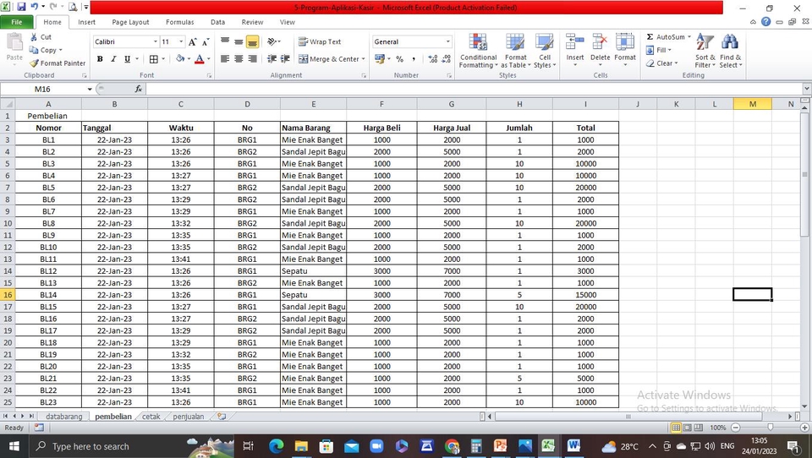Viewport: 812px width, 458px height.
Task: Click the Orientation icon
Action: pos(273,41)
